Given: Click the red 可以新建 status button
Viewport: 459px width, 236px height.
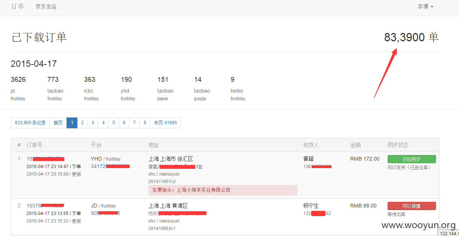Looking at the screenshot, I should [412, 206].
